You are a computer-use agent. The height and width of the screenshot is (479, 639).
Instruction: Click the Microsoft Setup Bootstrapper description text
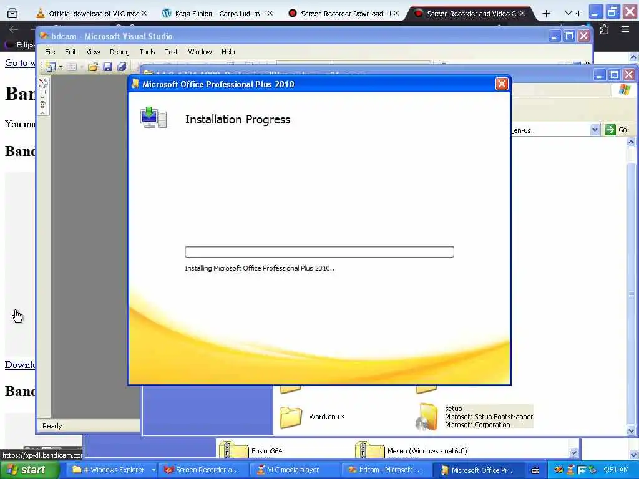pos(489,417)
